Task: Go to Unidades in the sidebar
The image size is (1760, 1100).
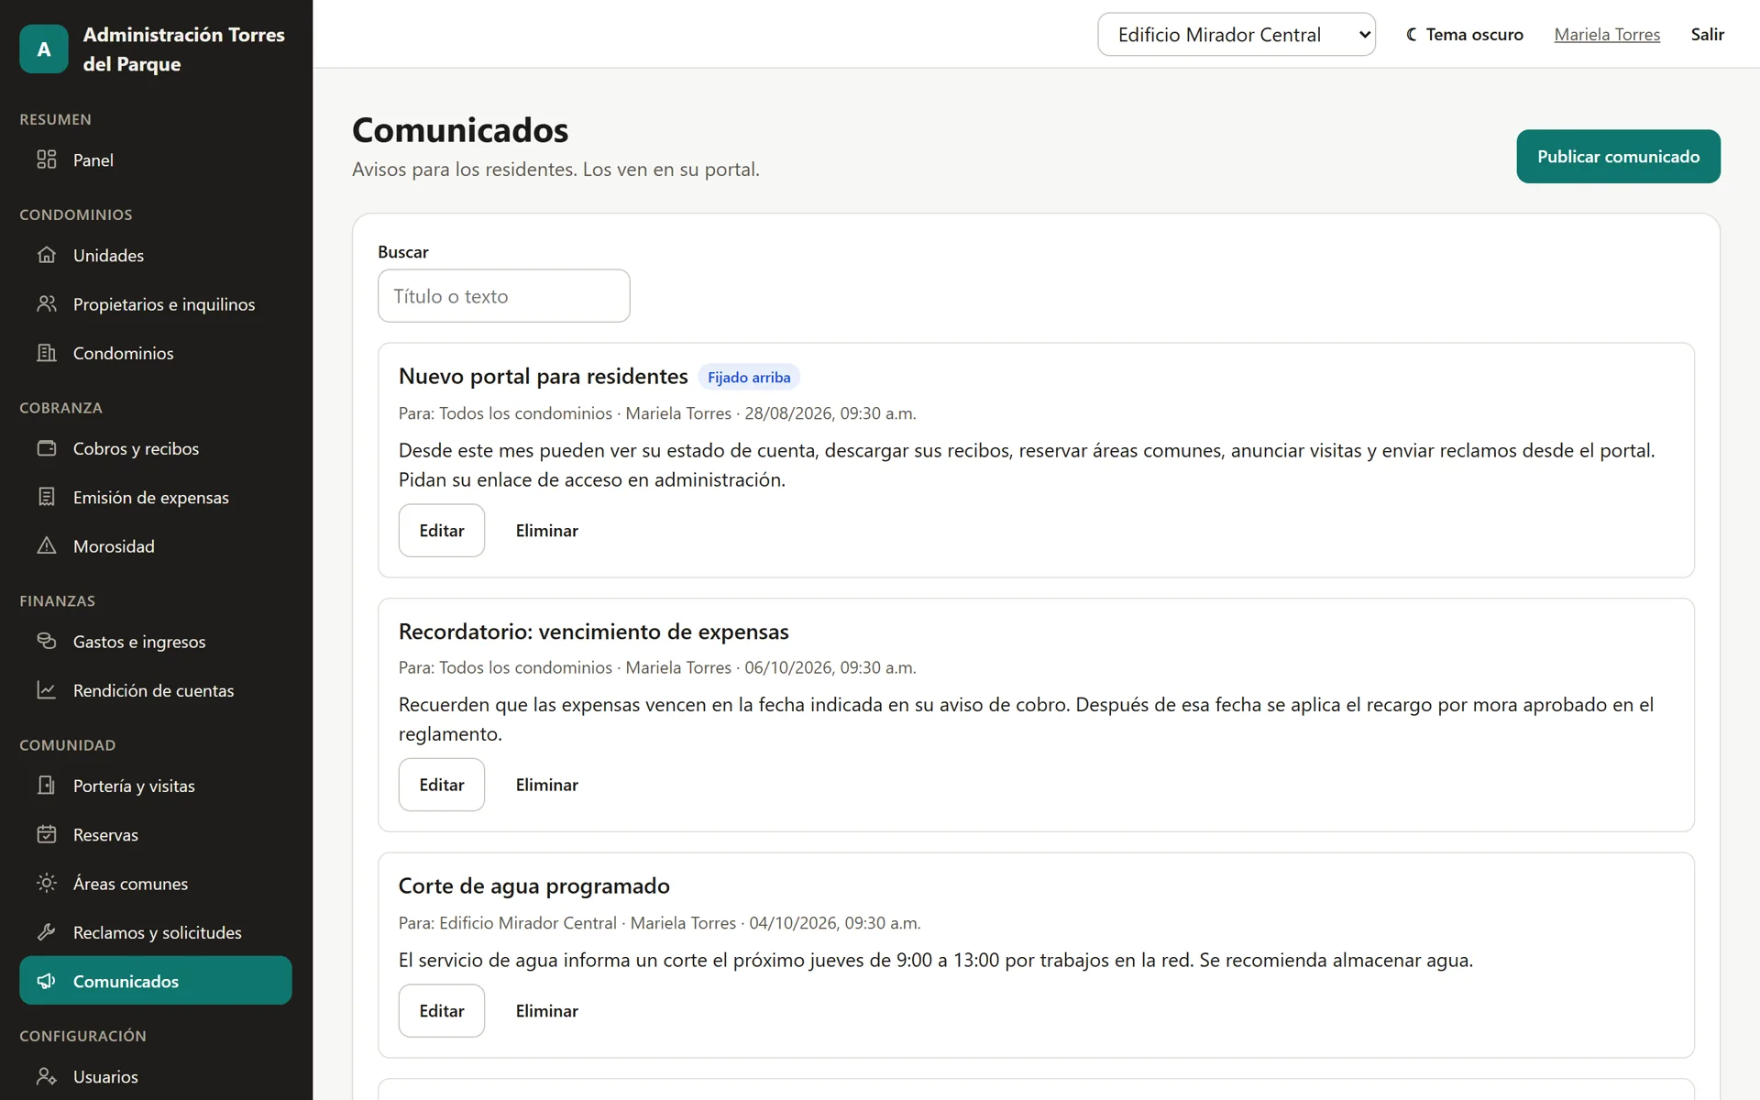Action: [x=156, y=255]
